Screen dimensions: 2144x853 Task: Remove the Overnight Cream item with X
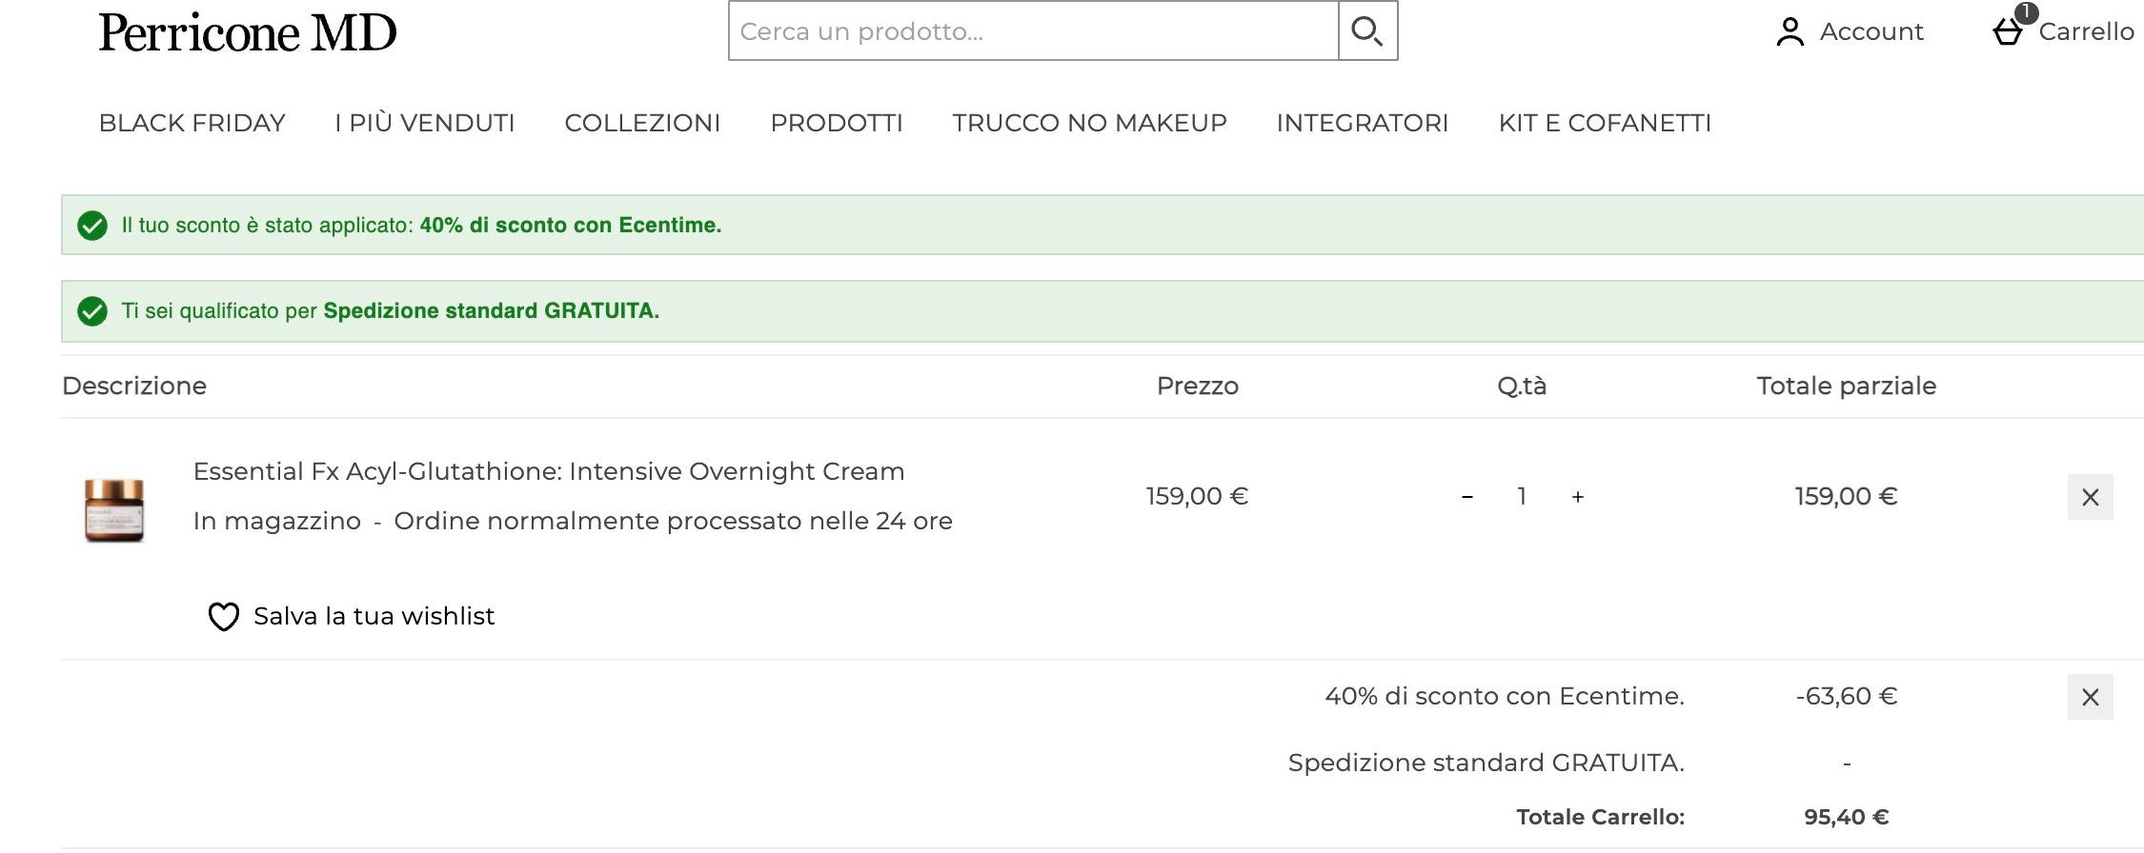(x=2090, y=497)
